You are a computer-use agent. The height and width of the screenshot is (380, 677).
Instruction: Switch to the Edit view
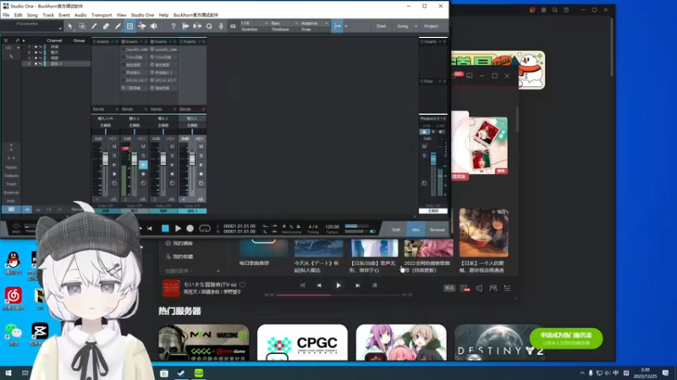point(396,230)
